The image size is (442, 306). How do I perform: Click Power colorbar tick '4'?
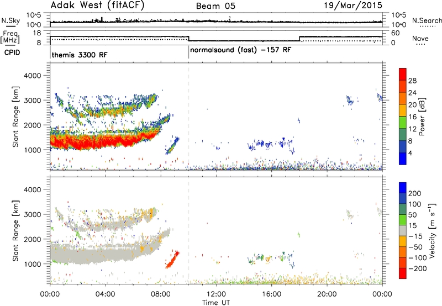[410, 153]
